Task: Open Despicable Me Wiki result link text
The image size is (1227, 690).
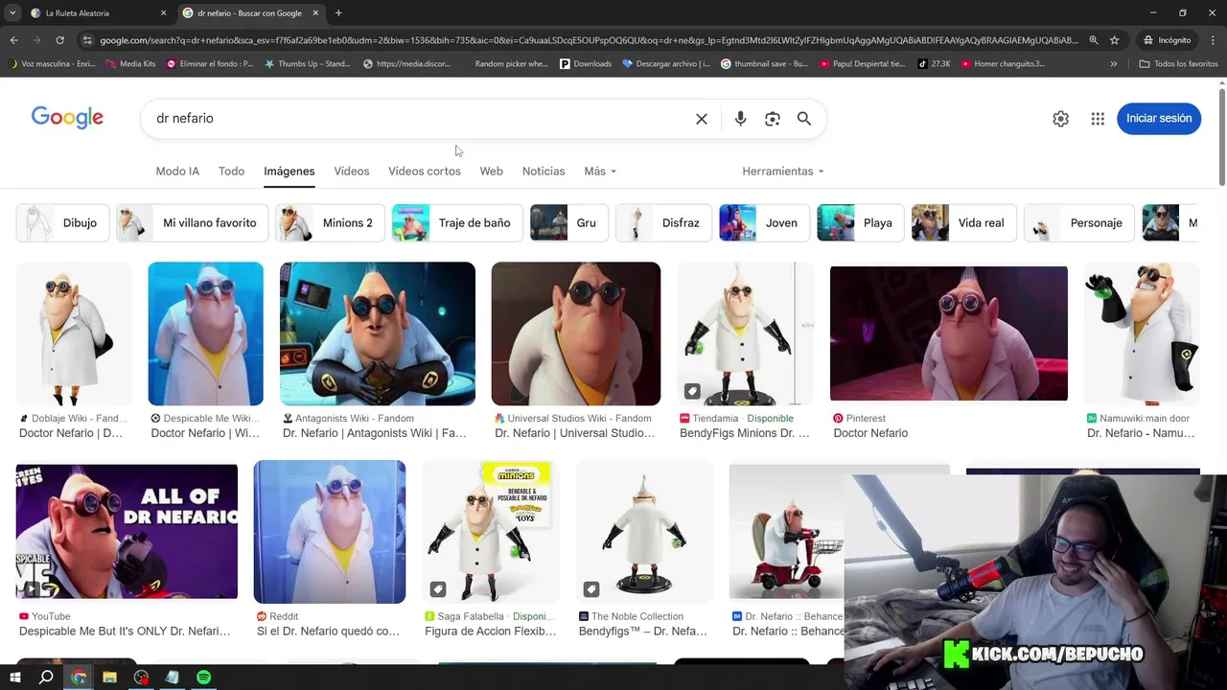Action: coord(205,433)
